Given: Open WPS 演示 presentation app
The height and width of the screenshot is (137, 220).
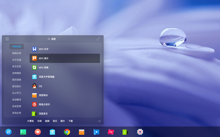Looking at the screenshot, I should click(43, 58).
